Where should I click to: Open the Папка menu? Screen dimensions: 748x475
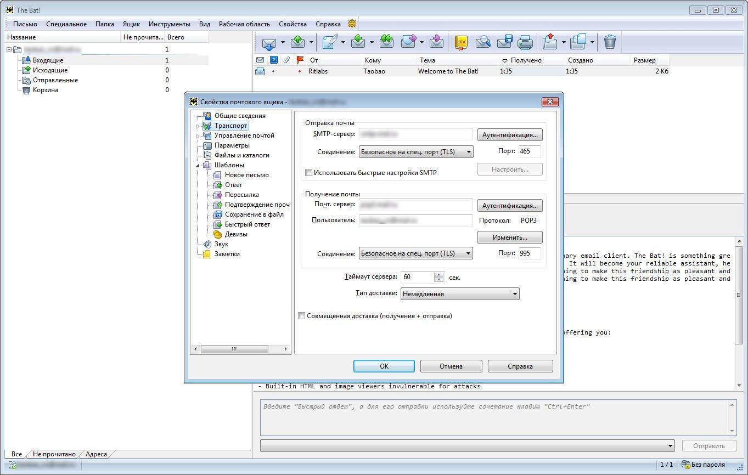(x=105, y=24)
